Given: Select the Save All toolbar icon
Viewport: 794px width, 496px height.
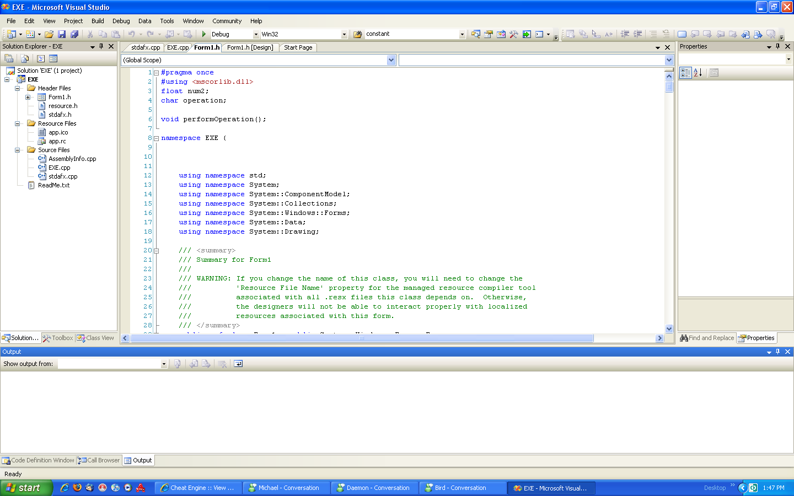Looking at the screenshot, I should [74, 34].
